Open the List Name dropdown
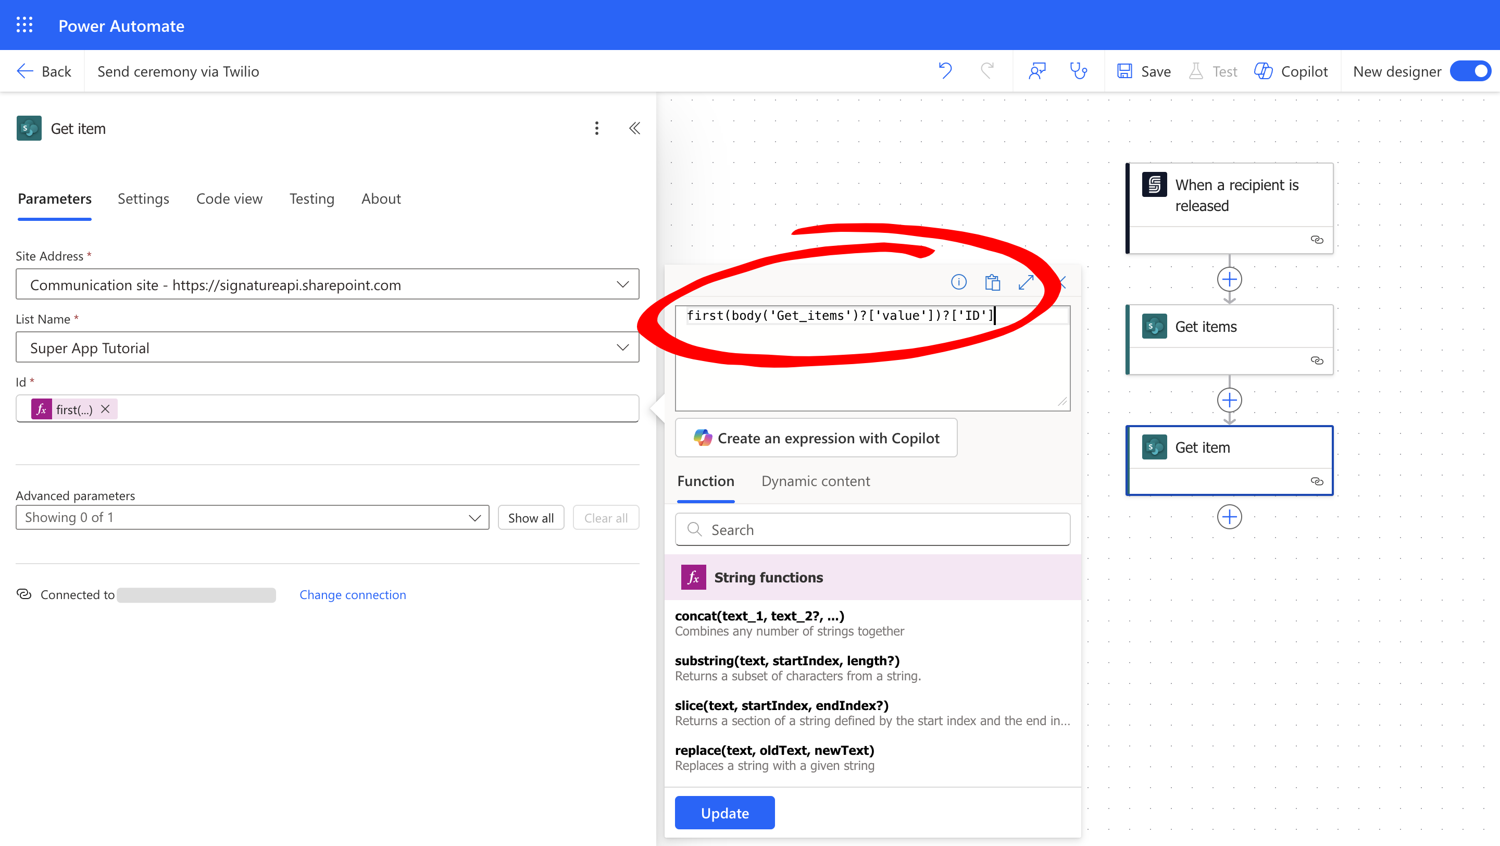This screenshot has width=1500, height=846. (622, 347)
